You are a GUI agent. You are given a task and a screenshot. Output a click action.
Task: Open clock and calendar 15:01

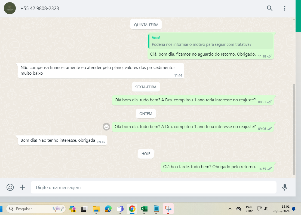[x=281, y=209]
